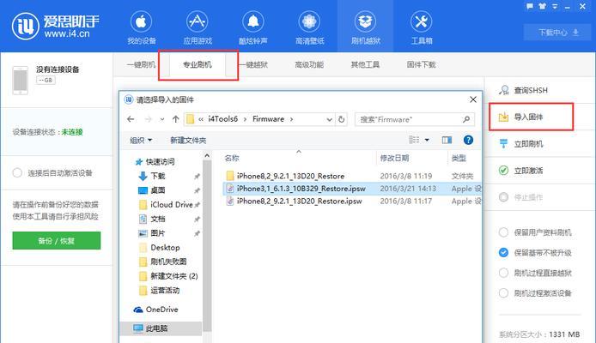The image size is (596, 343).
Task: Expand chevron after Firmware in path
Action: 291,119
